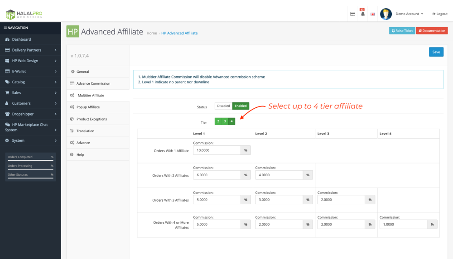Click the notification bell icon

362,14
